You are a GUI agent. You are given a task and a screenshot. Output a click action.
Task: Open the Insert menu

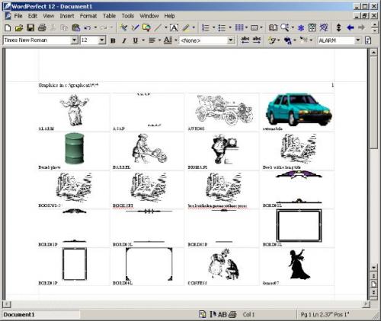point(67,16)
